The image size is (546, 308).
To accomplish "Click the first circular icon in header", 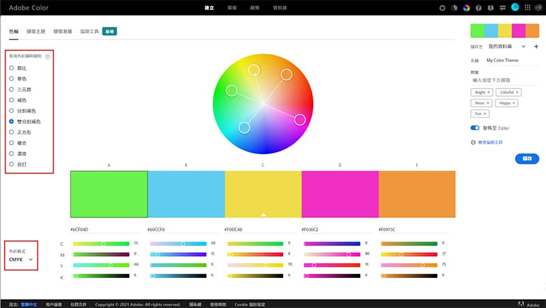I will [x=442, y=8].
